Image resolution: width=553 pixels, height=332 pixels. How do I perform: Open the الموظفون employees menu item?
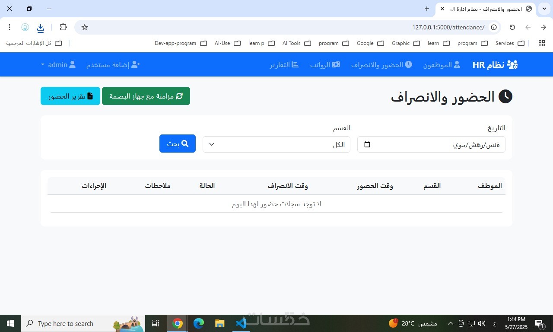(x=442, y=65)
